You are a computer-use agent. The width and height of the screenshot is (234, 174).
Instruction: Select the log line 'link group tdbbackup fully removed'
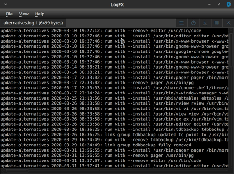[115, 145]
